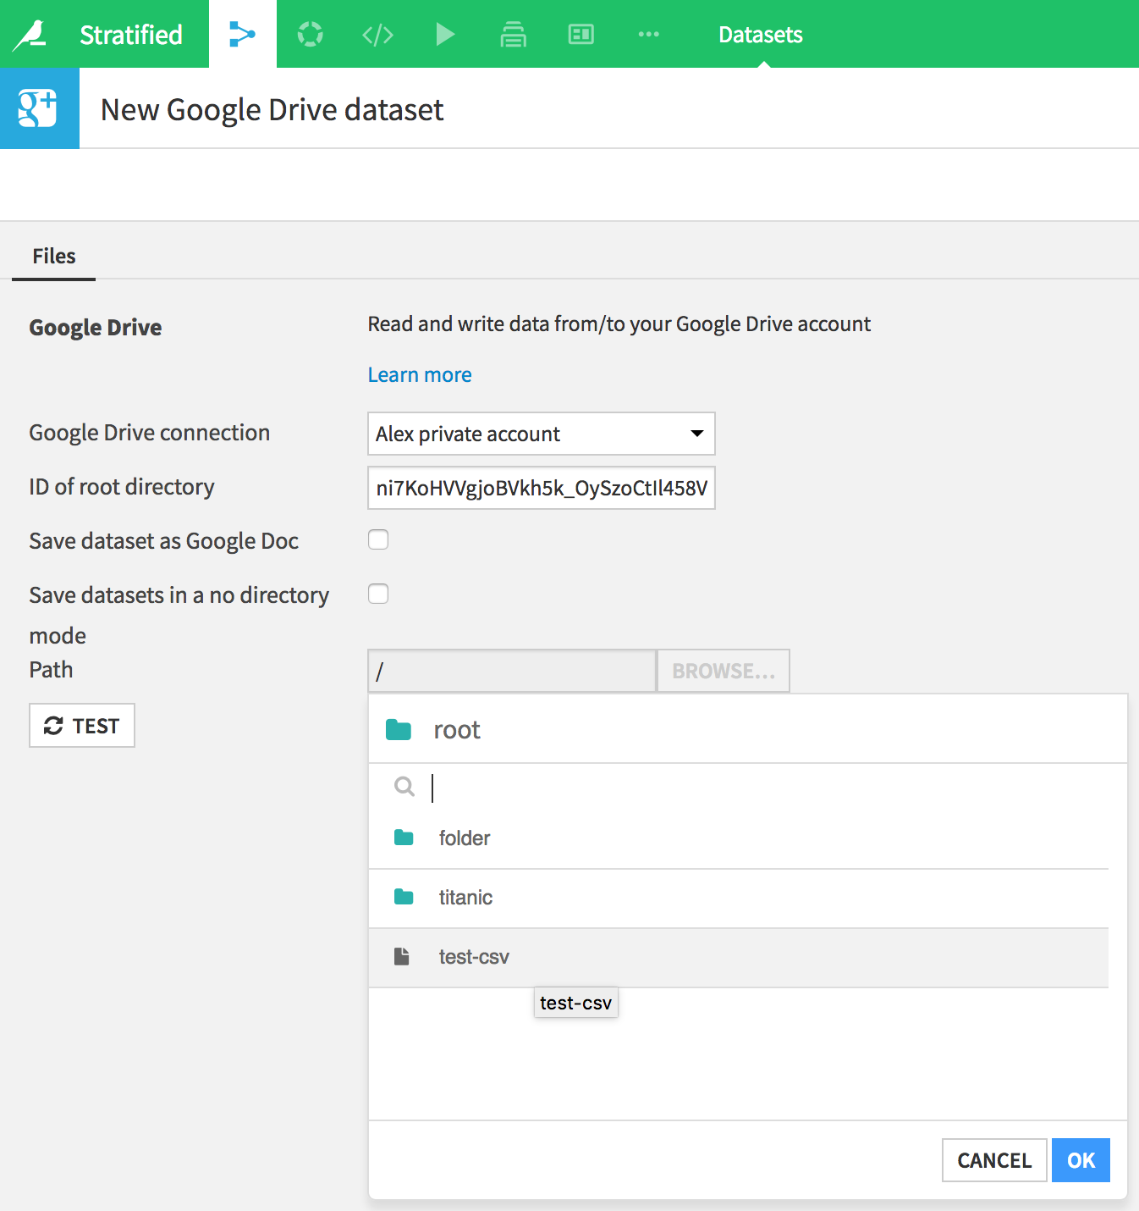Open the Flow icon in top bar
This screenshot has height=1211, width=1139.
pyautogui.click(x=242, y=34)
